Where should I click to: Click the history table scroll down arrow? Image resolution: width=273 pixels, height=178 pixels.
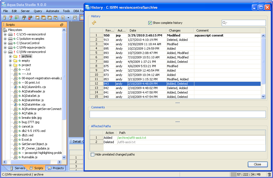click(263, 96)
